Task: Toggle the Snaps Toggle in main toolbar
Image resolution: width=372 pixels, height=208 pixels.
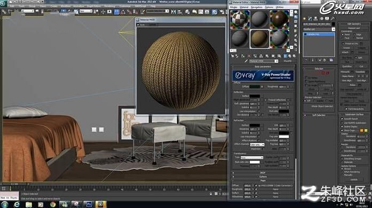Action: (x=117, y=12)
